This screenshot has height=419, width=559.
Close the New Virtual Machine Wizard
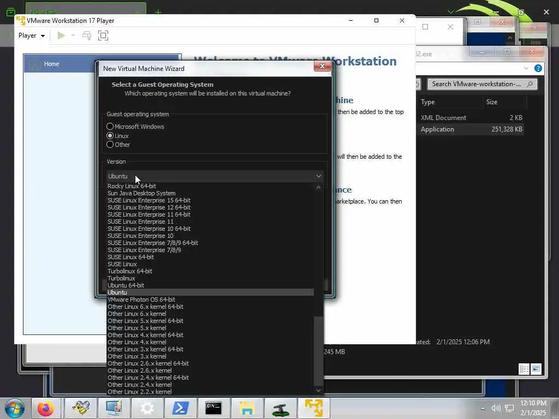point(322,66)
